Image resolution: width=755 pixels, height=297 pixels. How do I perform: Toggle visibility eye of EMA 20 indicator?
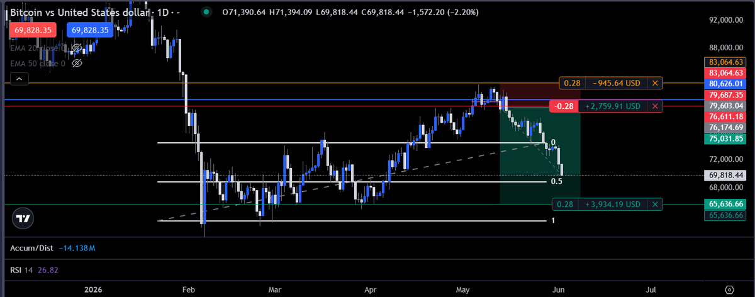[76, 48]
